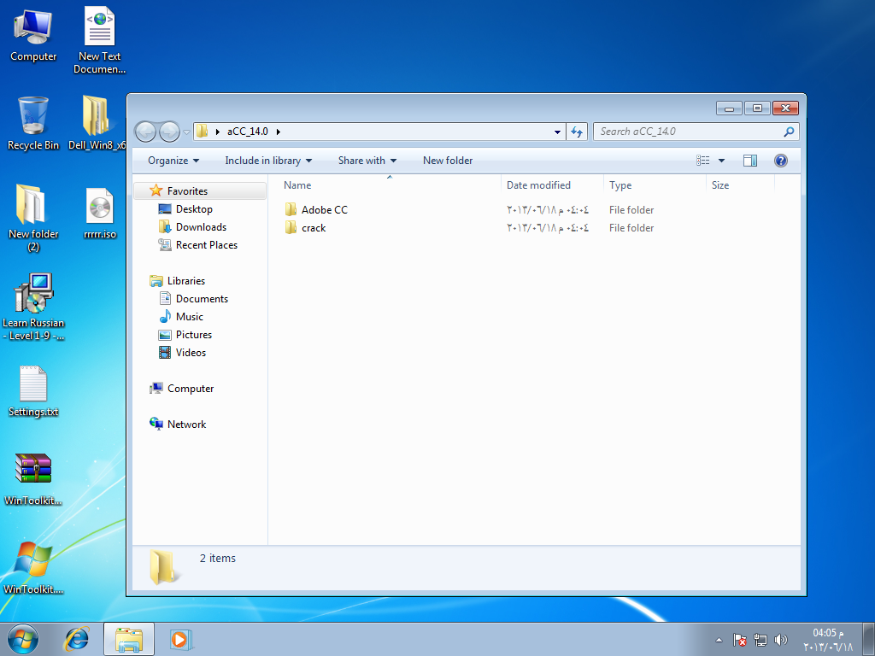The image size is (875, 656).
Task: Click the crack folder icon
Action: (291, 227)
